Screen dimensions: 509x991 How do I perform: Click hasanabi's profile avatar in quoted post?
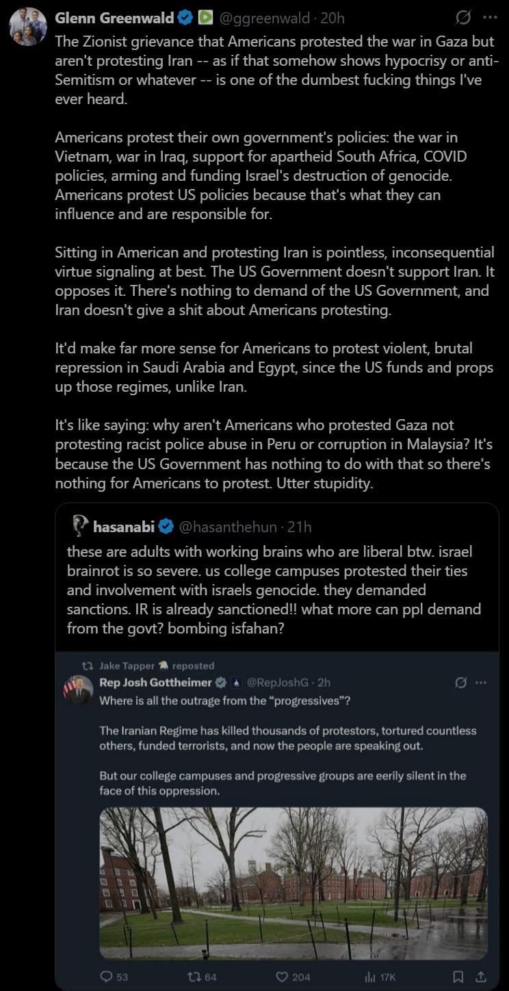80,526
